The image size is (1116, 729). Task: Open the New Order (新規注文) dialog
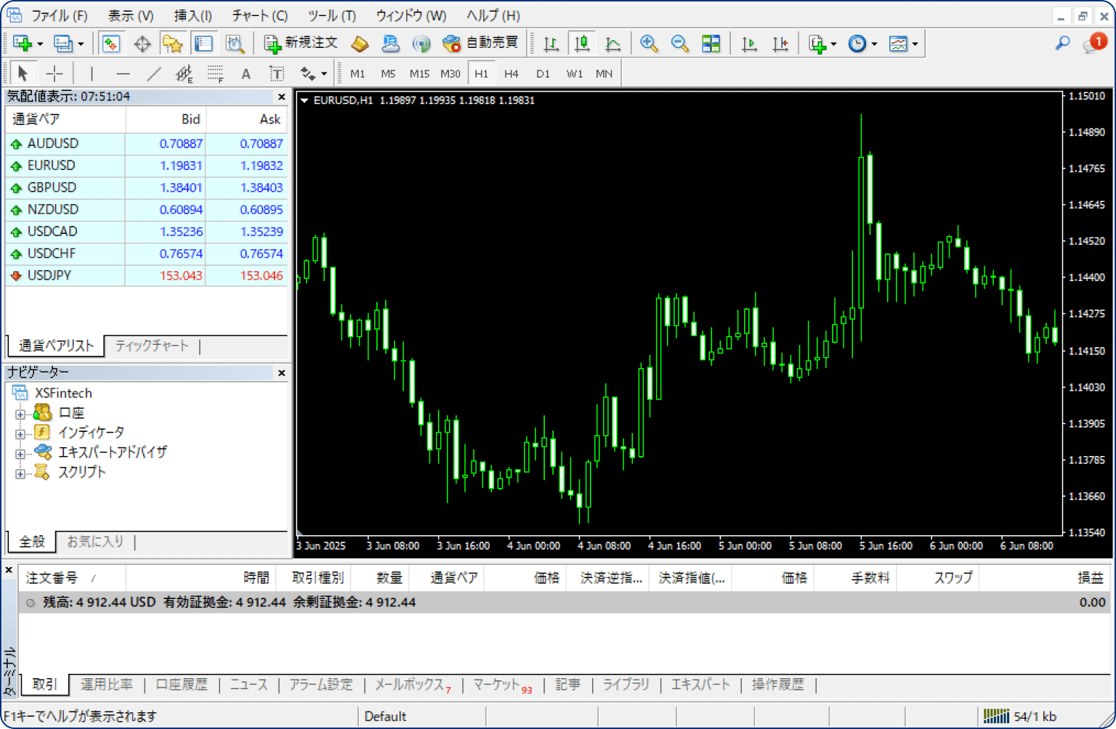pos(301,44)
